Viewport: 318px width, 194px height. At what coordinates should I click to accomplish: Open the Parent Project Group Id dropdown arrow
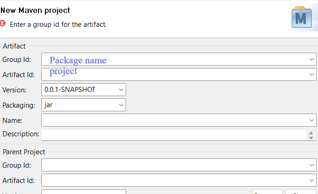pos(312,165)
